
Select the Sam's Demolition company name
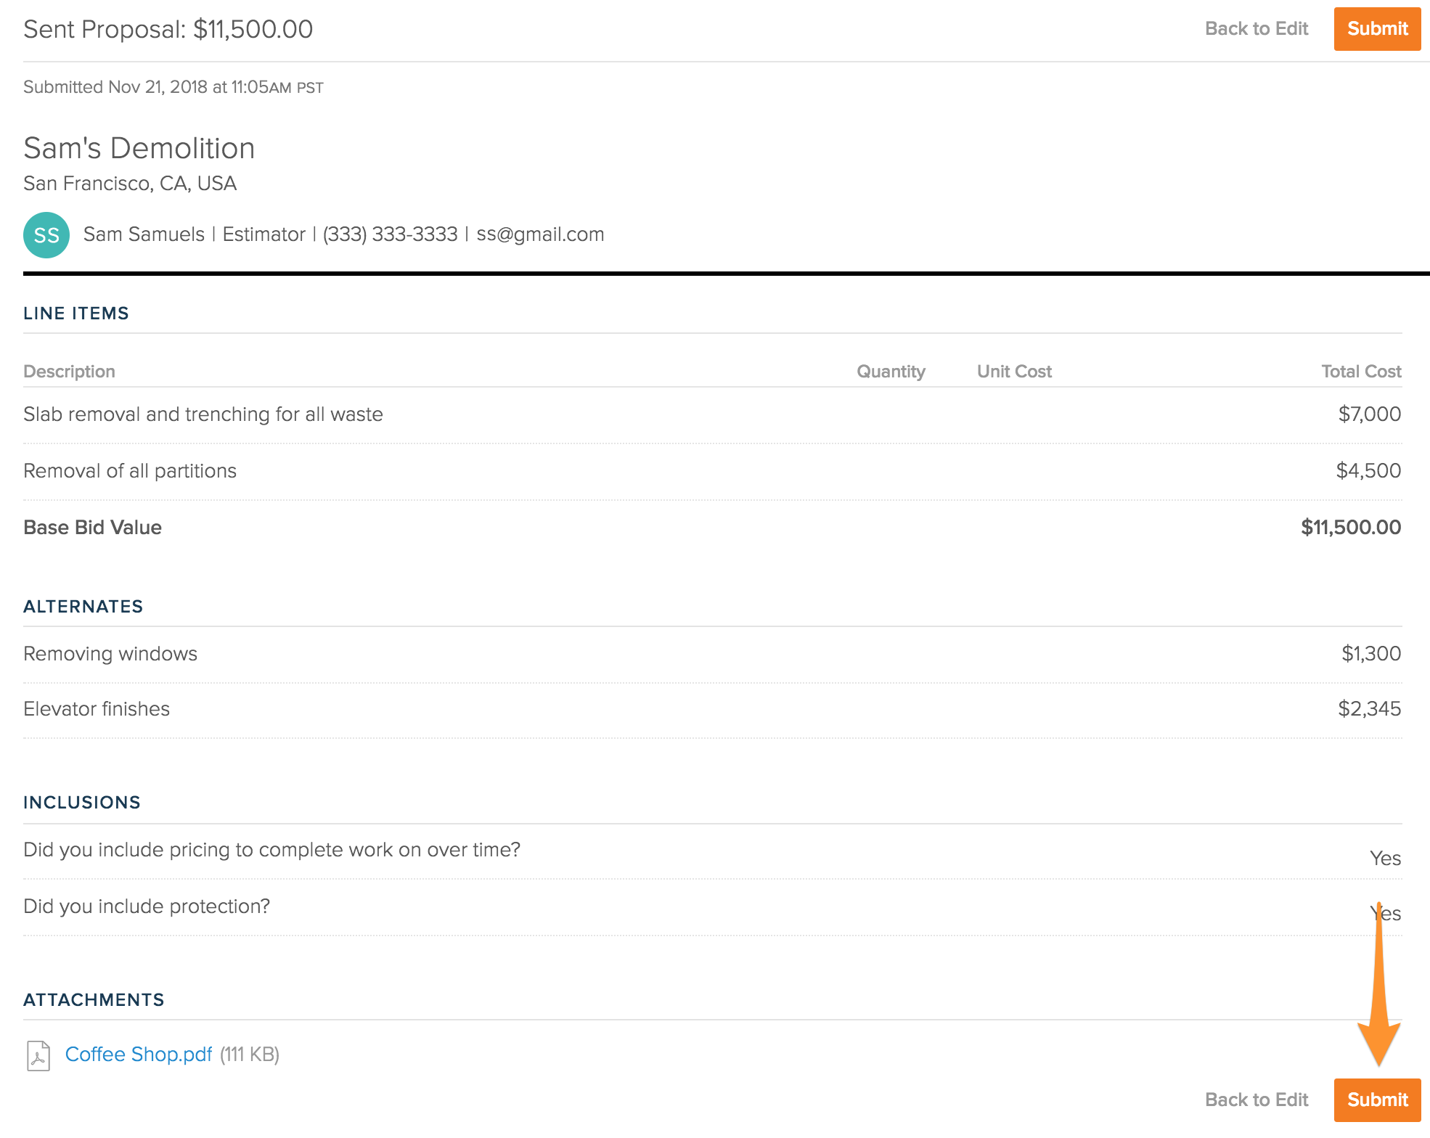(139, 148)
